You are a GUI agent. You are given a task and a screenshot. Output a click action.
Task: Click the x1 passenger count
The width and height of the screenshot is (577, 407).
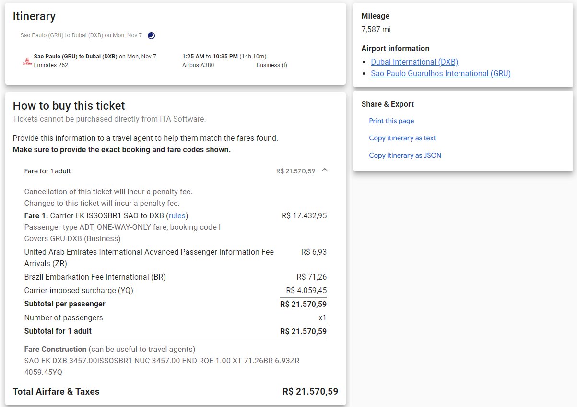point(322,317)
